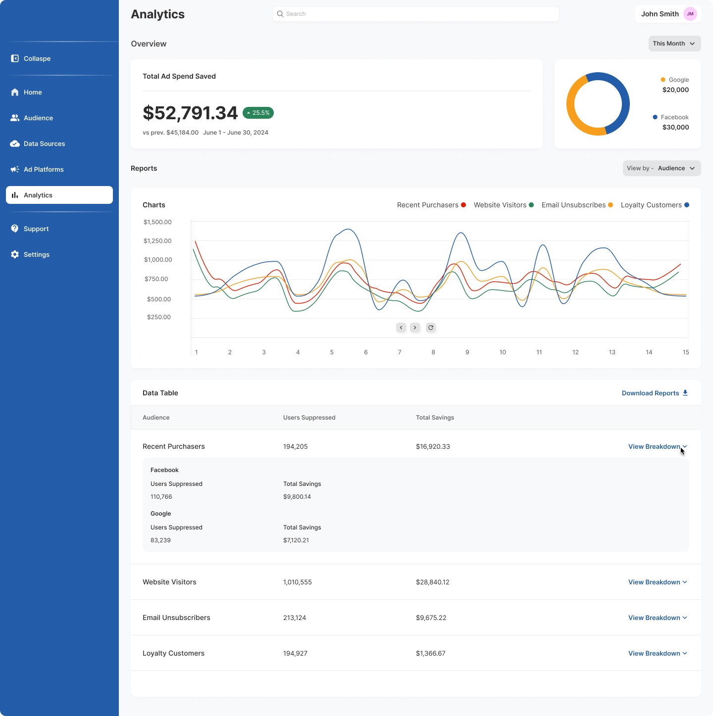Open the Audience section via its people icon

point(15,118)
